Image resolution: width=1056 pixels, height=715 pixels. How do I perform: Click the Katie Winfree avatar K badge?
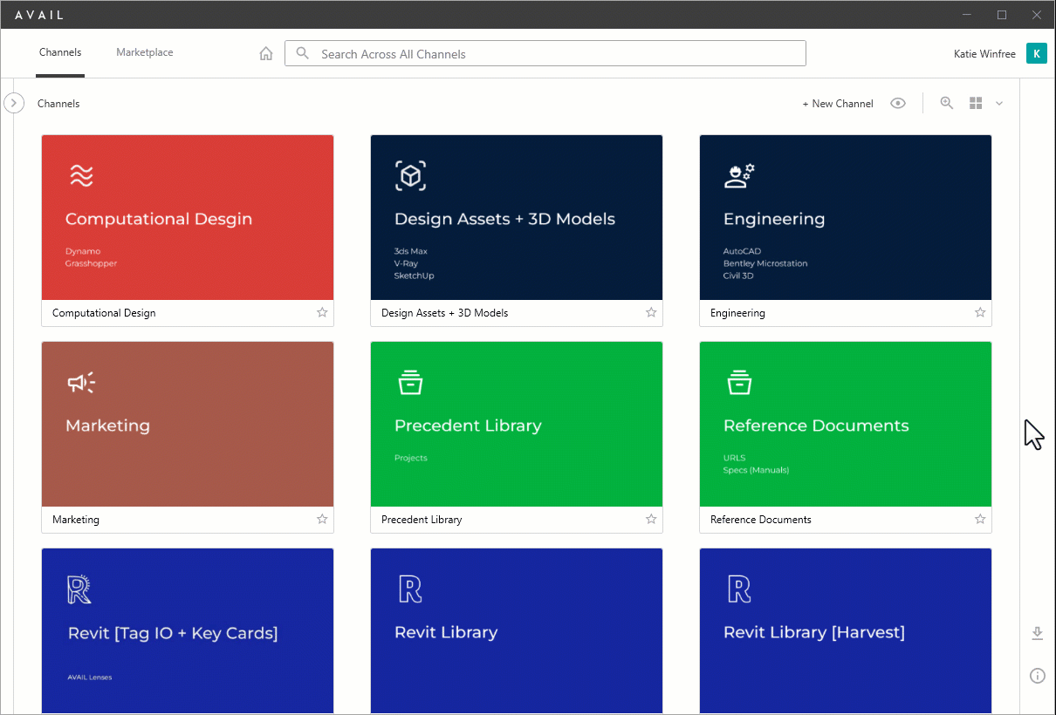coord(1036,53)
